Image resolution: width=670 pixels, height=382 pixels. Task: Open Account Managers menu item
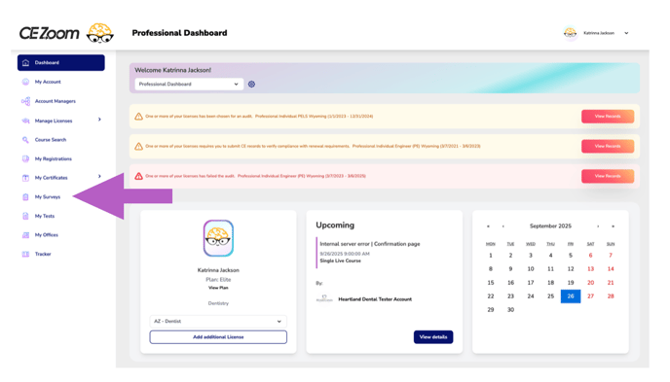click(x=56, y=101)
